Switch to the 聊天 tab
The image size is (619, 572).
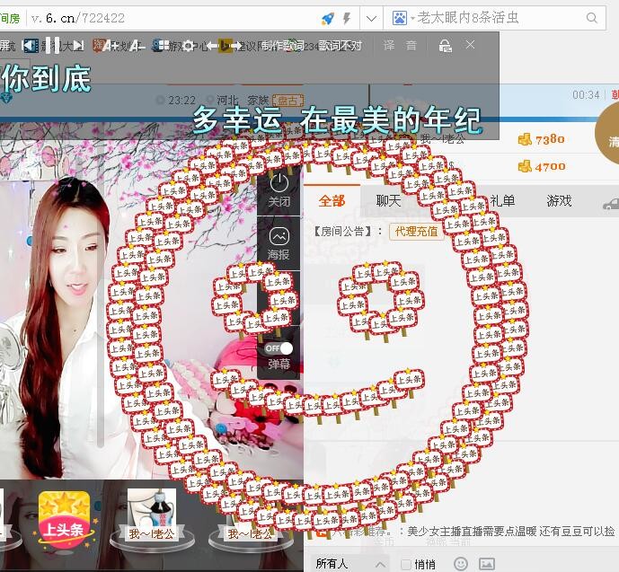(388, 201)
